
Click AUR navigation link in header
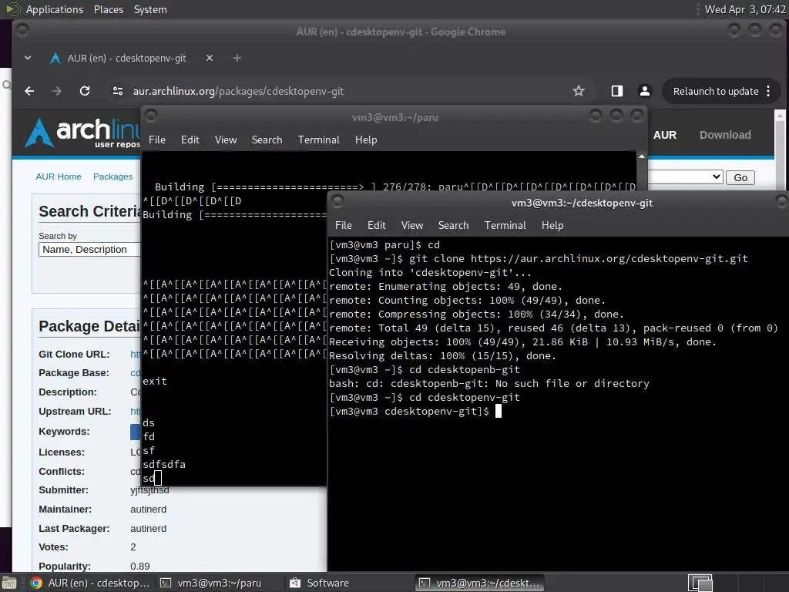(x=665, y=135)
